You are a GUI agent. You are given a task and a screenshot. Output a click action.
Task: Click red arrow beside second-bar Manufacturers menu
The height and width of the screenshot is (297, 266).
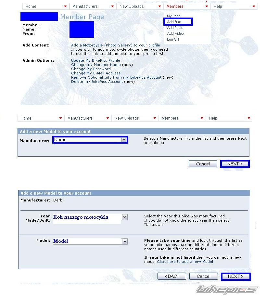(108, 118)
